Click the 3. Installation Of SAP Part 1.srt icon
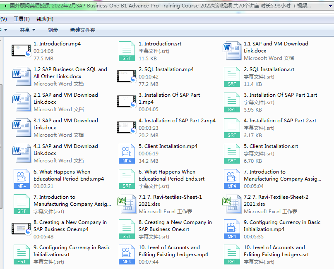The width and height of the screenshot is (334, 269). [232, 102]
